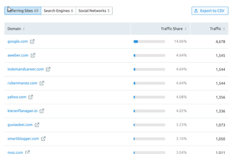Image resolution: width=232 pixels, height=154 pixels.
Task: Open external link icon beside rubenmanez.com
Action: click(x=42, y=83)
